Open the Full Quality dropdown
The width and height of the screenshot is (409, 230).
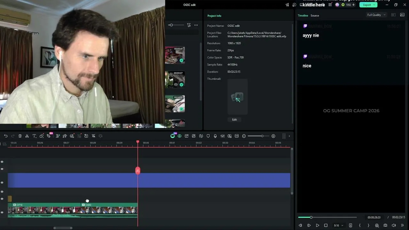coord(376,15)
